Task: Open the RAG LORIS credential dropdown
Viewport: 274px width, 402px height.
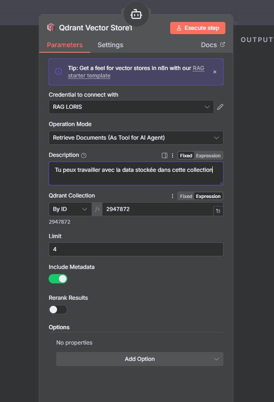Action: coord(131,107)
